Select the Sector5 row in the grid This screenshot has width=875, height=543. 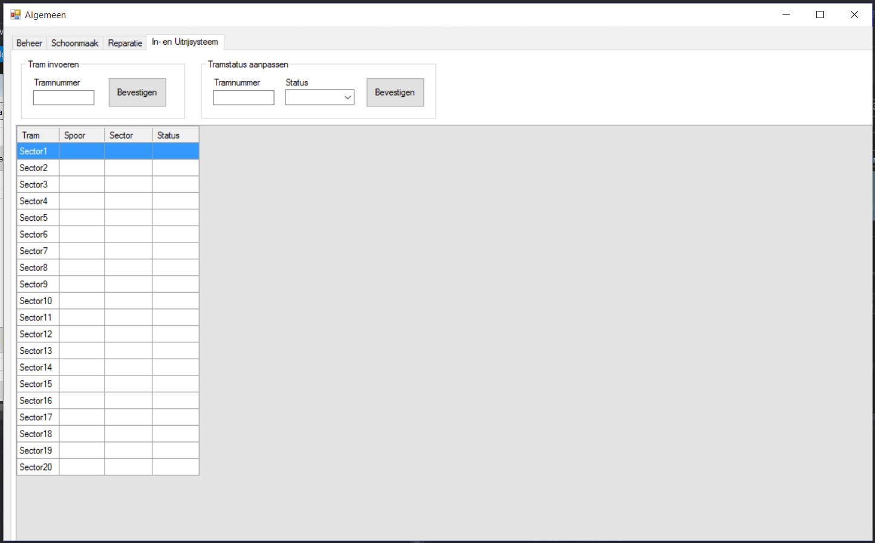pos(37,218)
